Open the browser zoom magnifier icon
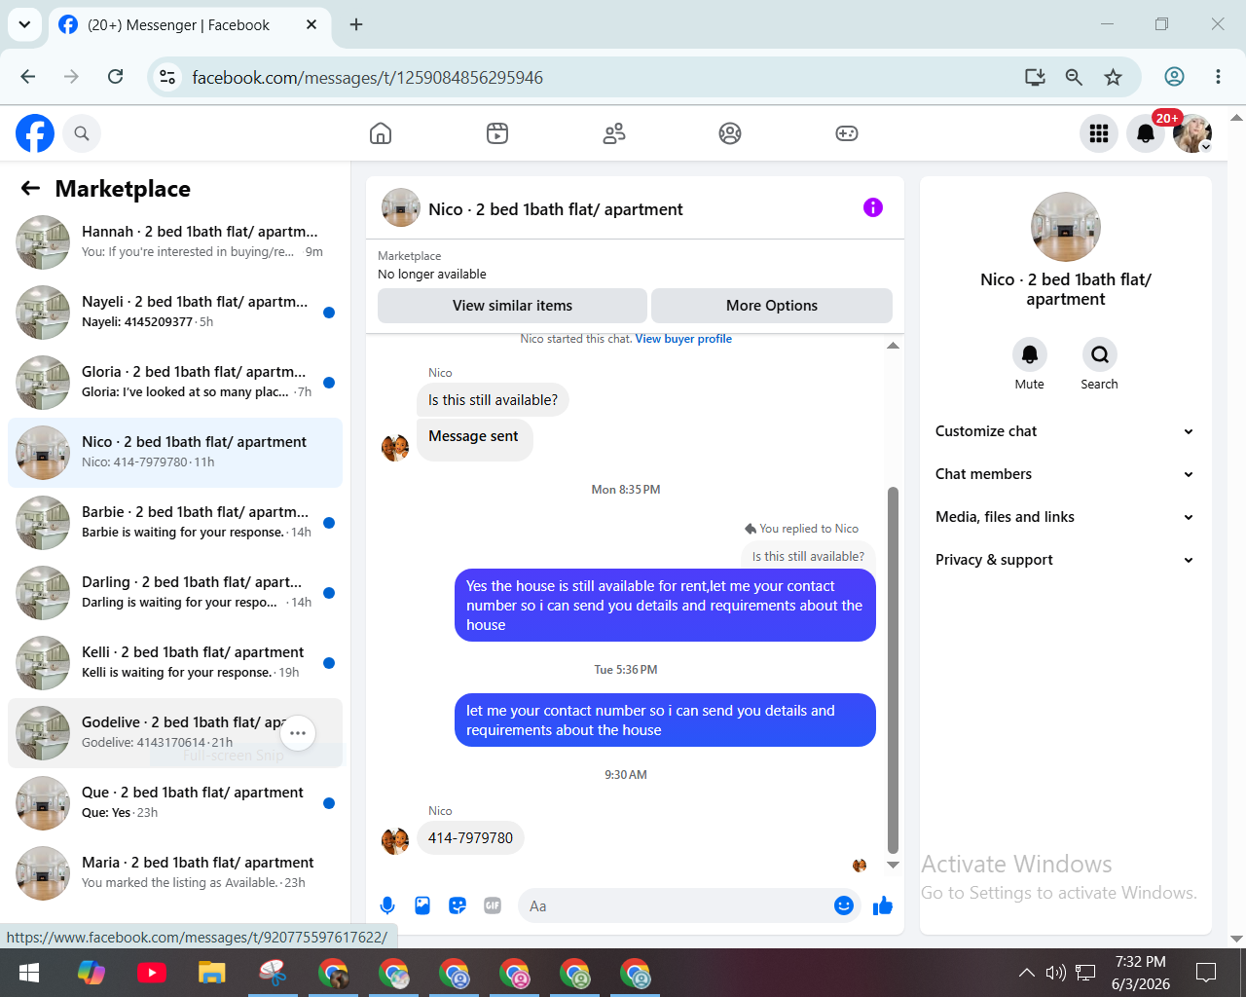The image size is (1246, 997). pos(1074,77)
